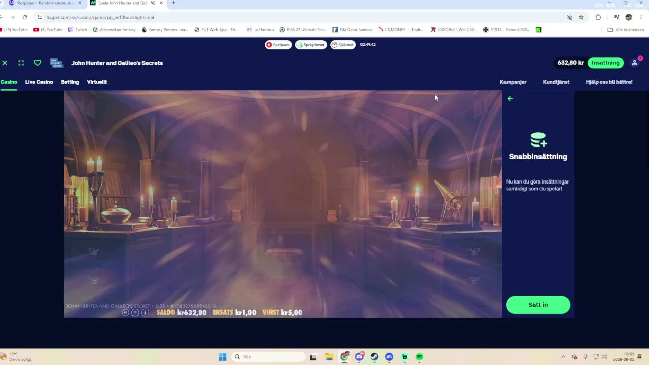Click the green Sätt in button
The height and width of the screenshot is (365, 649).
click(538, 305)
